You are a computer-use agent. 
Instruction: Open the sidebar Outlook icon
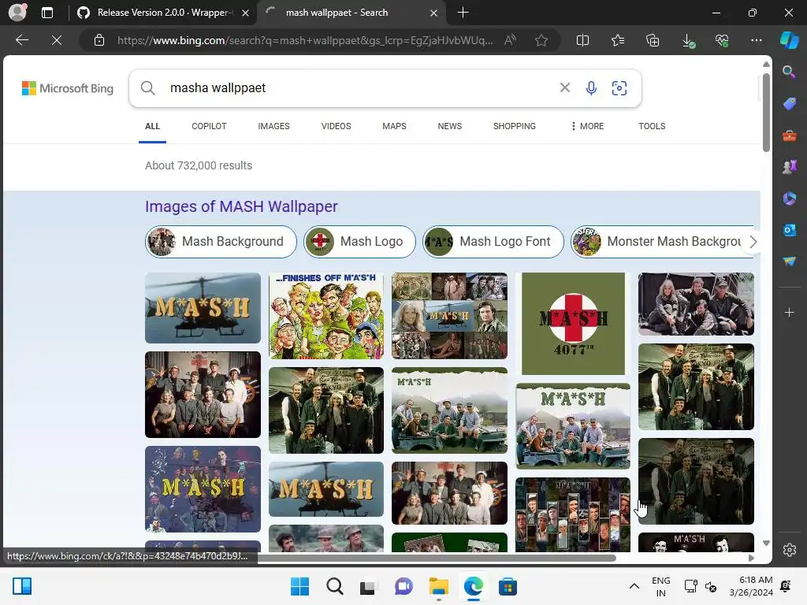coord(789,230)
